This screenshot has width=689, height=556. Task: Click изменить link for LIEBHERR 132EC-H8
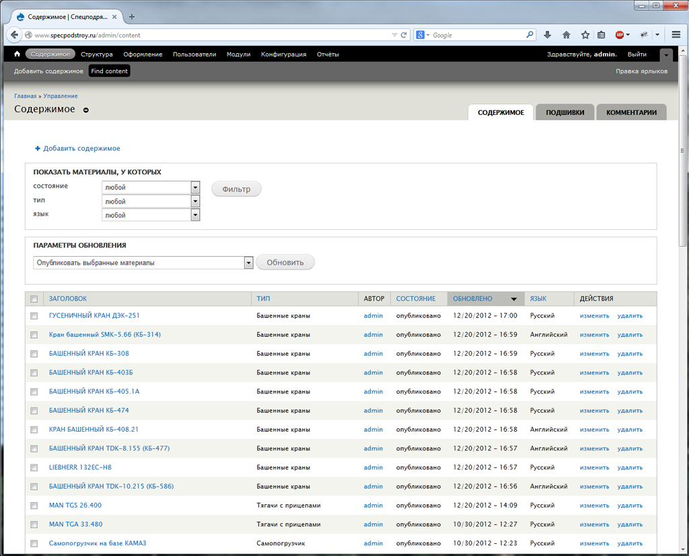click(x=594, y=468)
